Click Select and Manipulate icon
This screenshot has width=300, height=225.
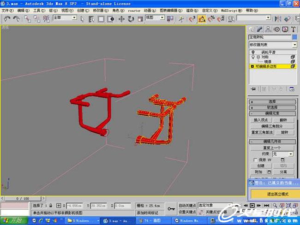tap(181, 19)
